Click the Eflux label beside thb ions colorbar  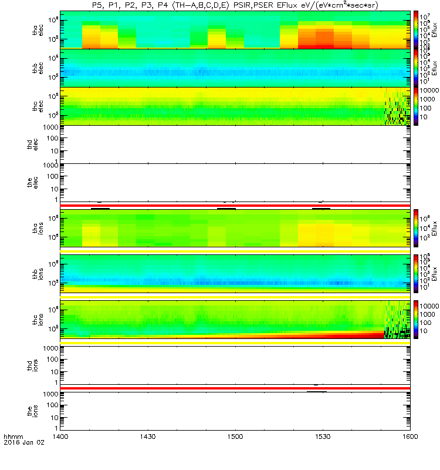click(434, 274)
